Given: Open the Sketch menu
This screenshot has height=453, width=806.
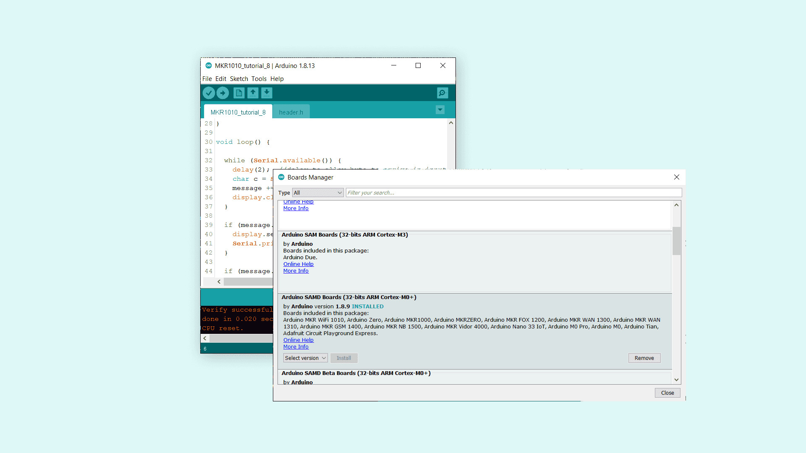Looking at the screenshot, I should 239,79.
